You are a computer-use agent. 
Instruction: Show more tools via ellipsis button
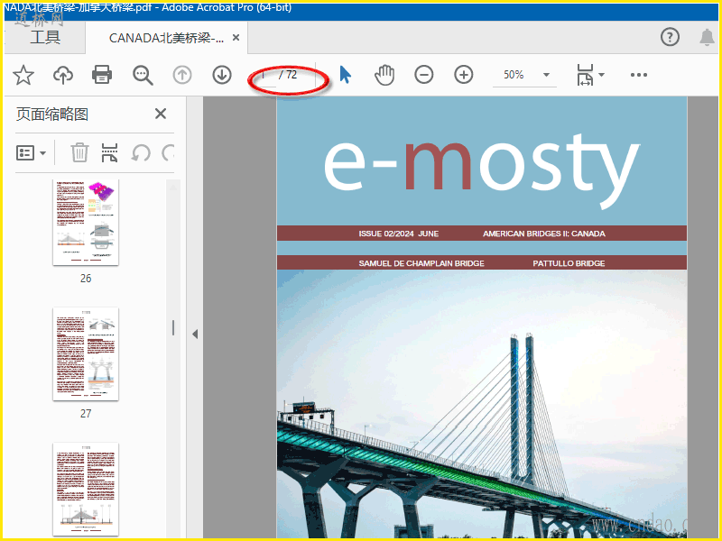point(639,75)
